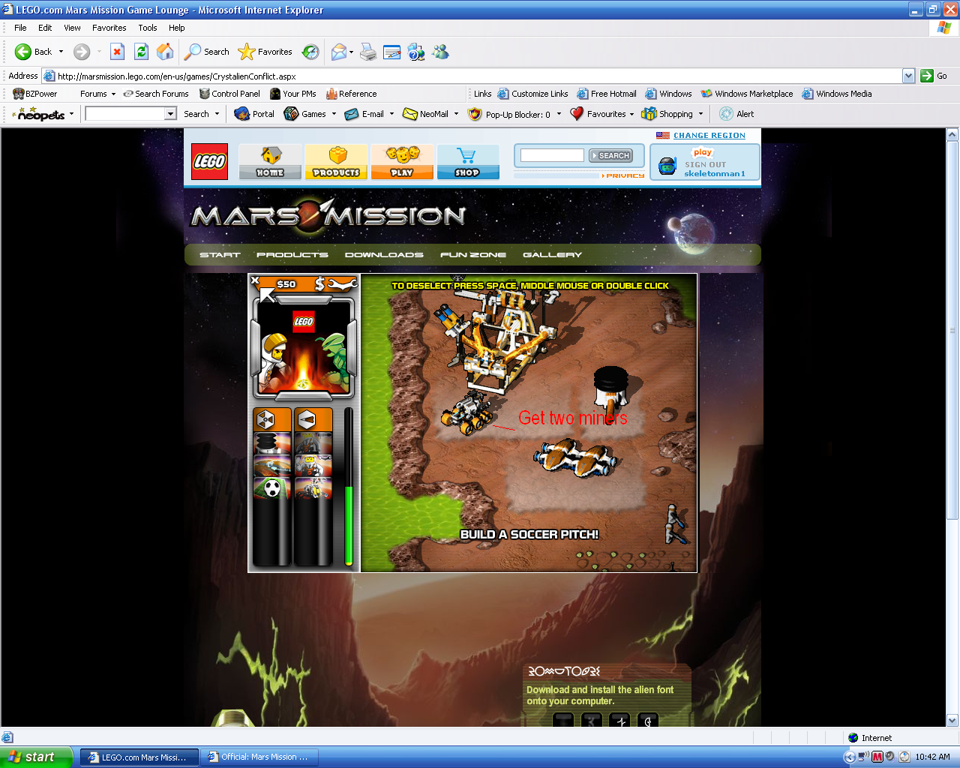Open the LEGO Shop cart button

(x=468, y=162)
